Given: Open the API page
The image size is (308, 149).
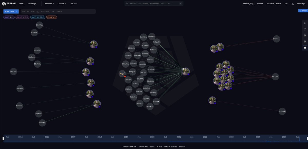Looking at the screenshot, I should point(286,4).
